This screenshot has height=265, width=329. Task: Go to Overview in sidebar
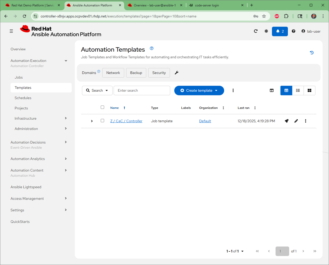point(18,49)
